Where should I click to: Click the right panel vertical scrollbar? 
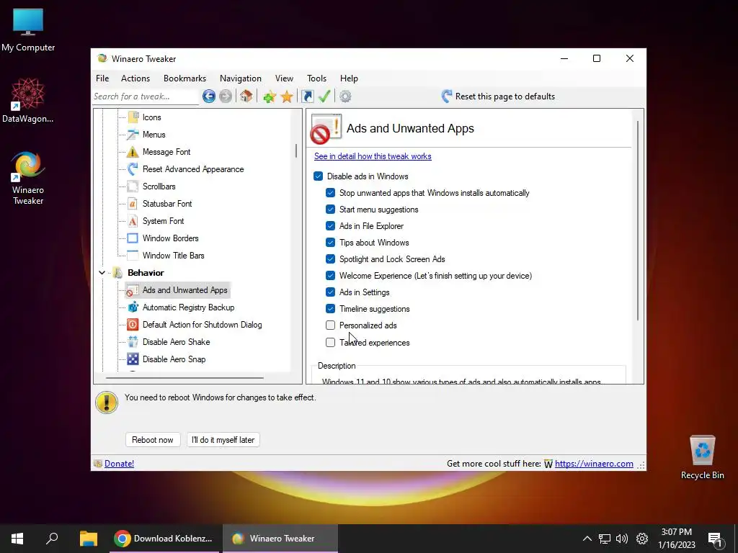coord(638,221)
